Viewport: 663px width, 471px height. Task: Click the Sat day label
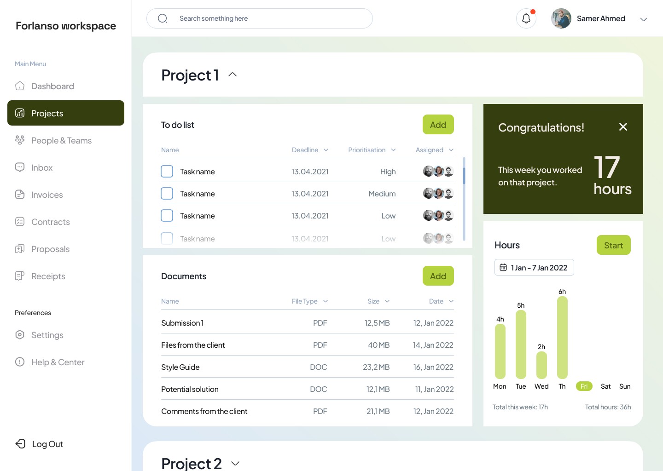coord(606,386)
